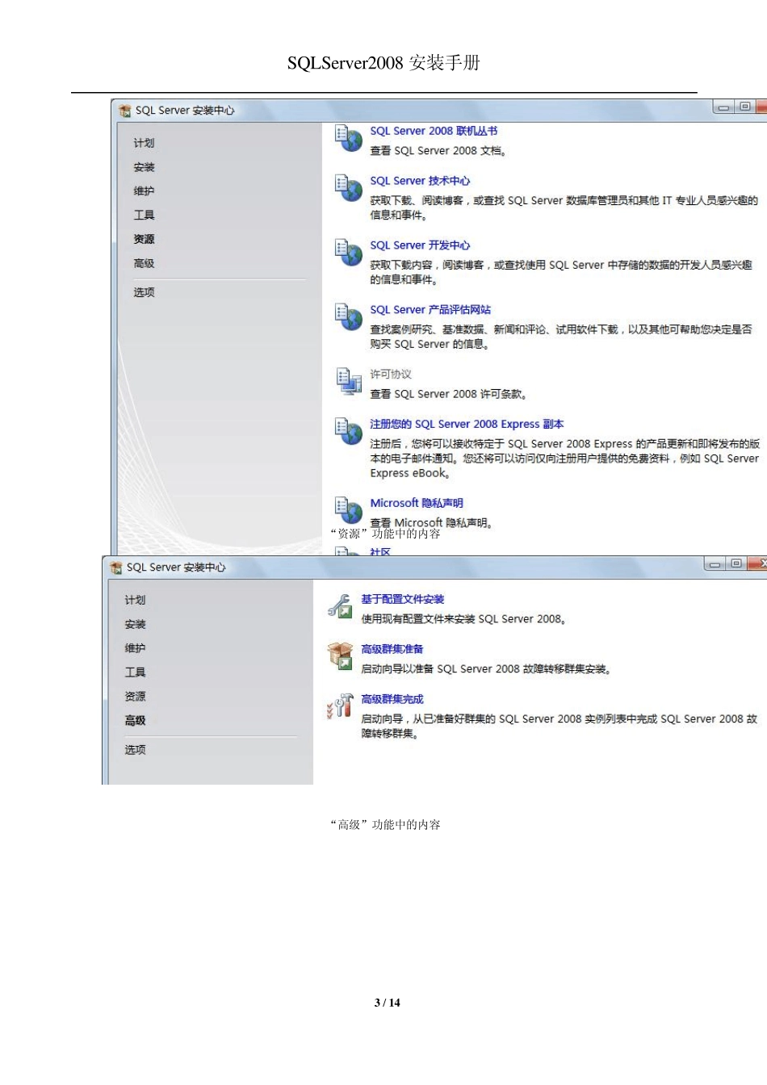Select 安装 in the lower window sidebar
Screen dimensions: 767x1085
coord(135,624)
